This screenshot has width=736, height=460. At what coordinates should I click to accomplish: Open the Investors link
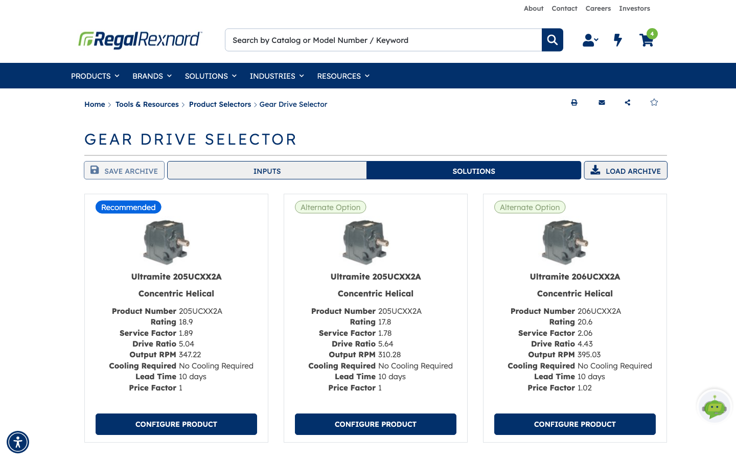tap(634, 9)
